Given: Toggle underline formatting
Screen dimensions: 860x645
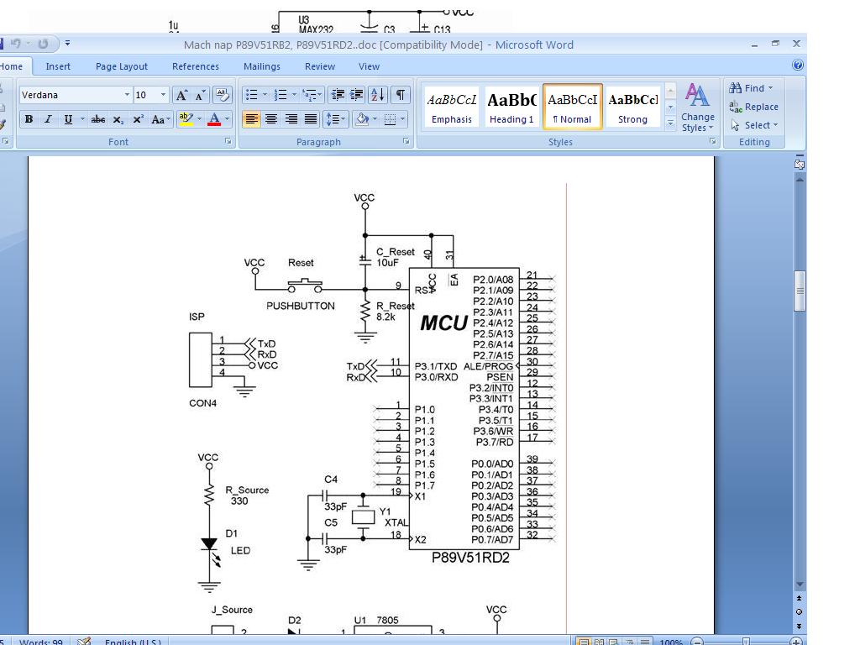Looking at the screenshot, I should tap(68, 119).
